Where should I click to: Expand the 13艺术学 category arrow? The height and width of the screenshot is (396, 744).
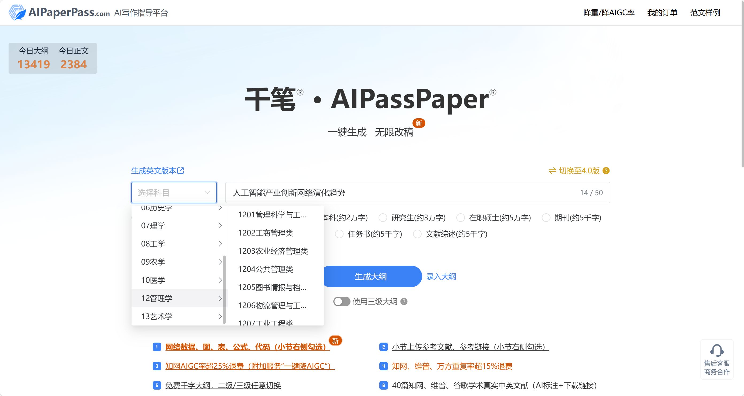coord(220,316)
